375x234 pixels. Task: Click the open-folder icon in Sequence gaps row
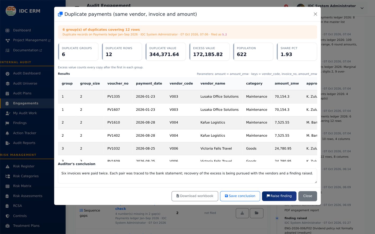click(257, 213)
